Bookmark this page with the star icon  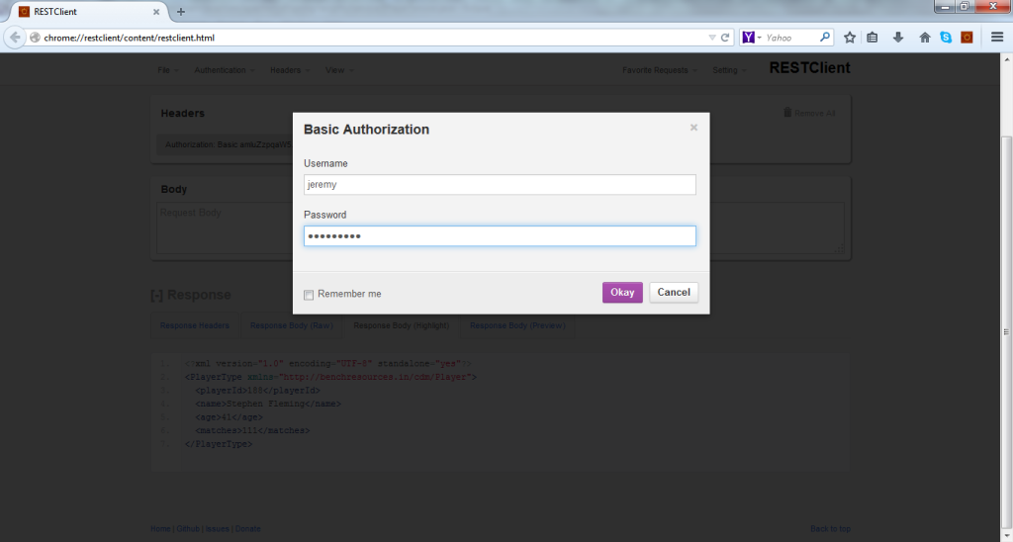[849, 38]
